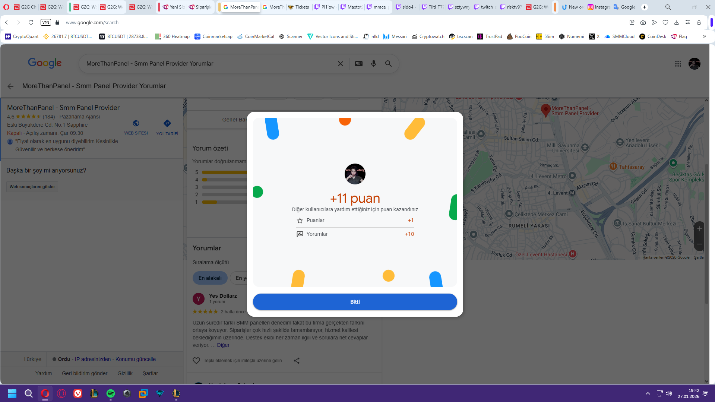Screen dimensions: 715x402
Task: Open volume control in system tray
Action: pyautogui.click(x=669, y=393)
